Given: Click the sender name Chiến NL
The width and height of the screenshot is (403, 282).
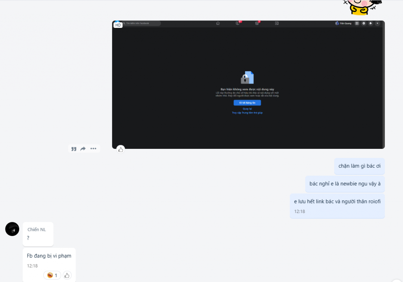Looking at the screenshot, I should click(x=37, y=229).
